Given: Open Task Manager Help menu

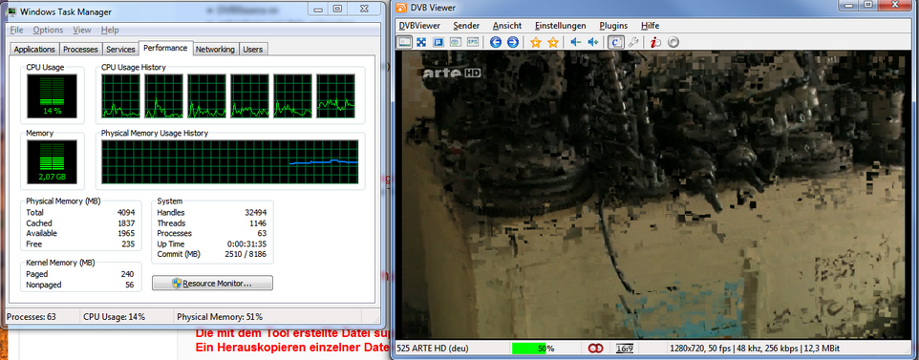Looking at the screenshot, I should click(x=110, y=30).
